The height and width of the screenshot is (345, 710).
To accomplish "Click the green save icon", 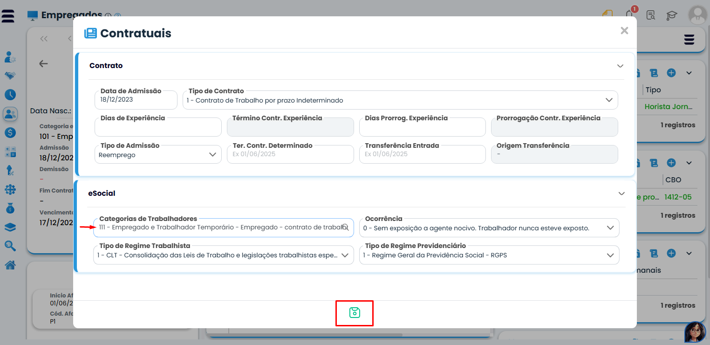I will pyautogui.click(x=355, y=313).
